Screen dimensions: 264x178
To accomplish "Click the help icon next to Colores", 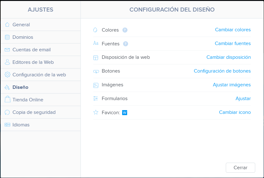I will (x=125, y=30).
